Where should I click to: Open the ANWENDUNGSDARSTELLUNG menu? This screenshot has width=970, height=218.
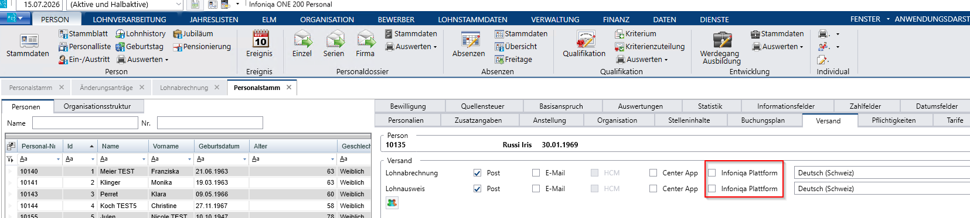[931, 19]
